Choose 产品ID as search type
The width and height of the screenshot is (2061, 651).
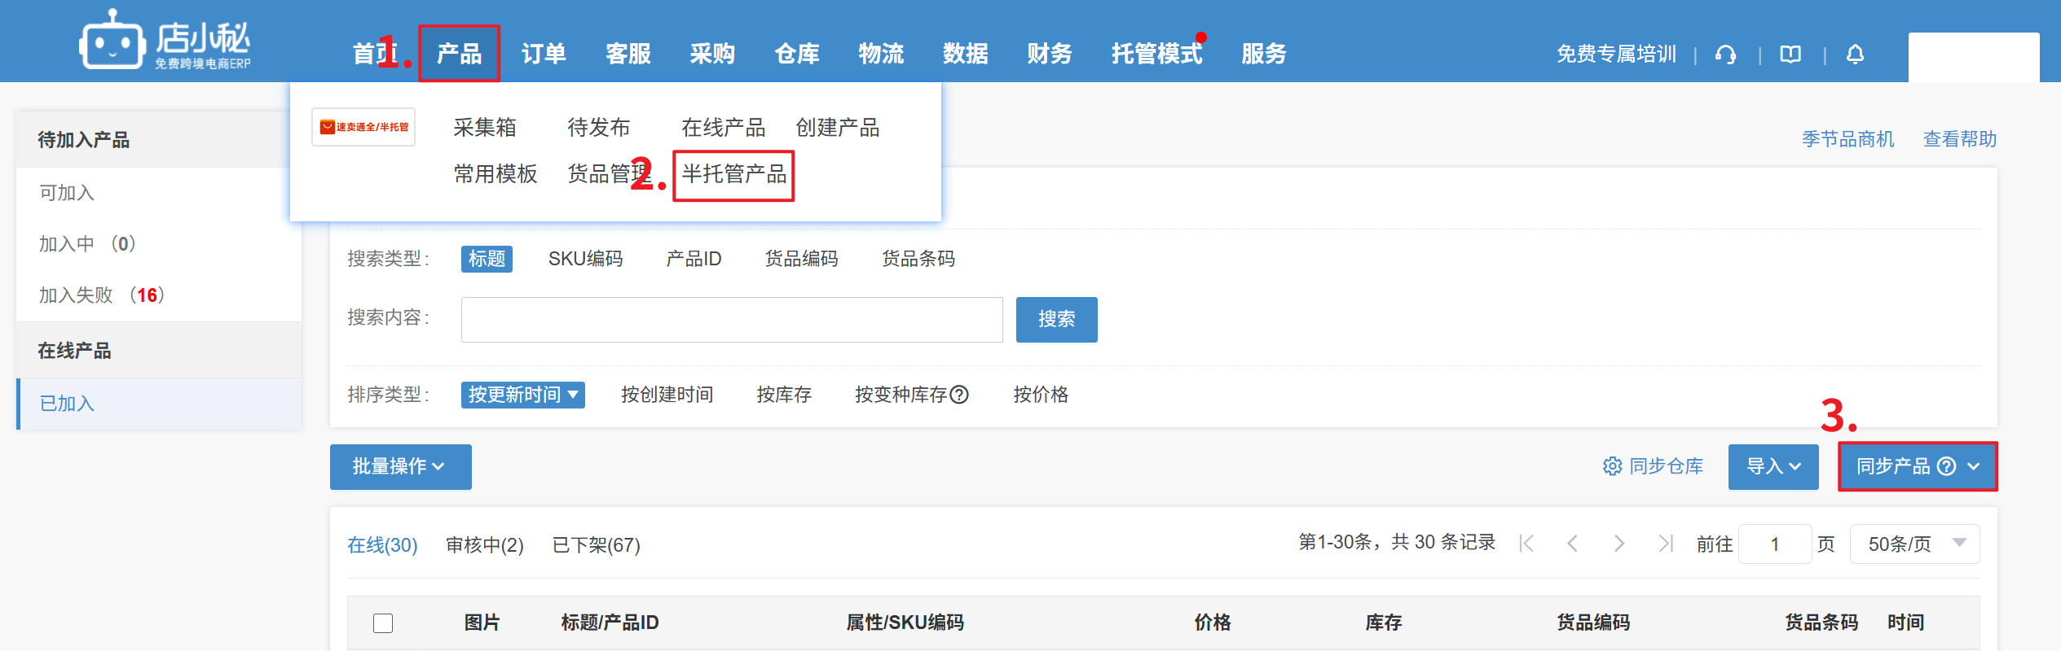(694, 259)
